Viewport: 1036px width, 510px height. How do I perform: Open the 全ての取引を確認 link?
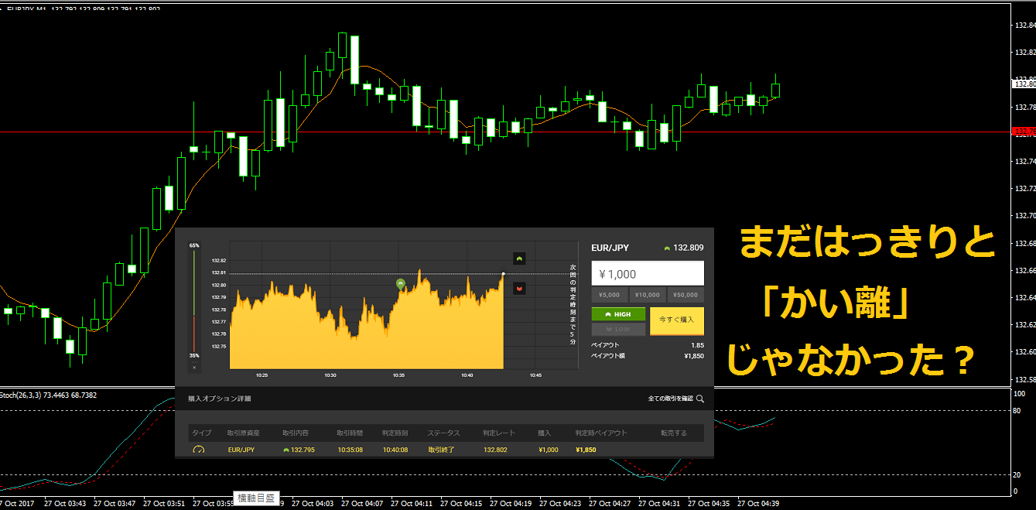pos(671,399)
